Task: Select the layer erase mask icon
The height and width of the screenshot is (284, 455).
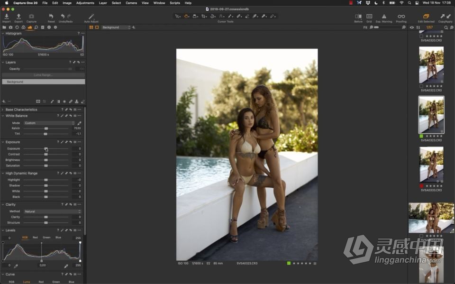Action: click(82, 101)
